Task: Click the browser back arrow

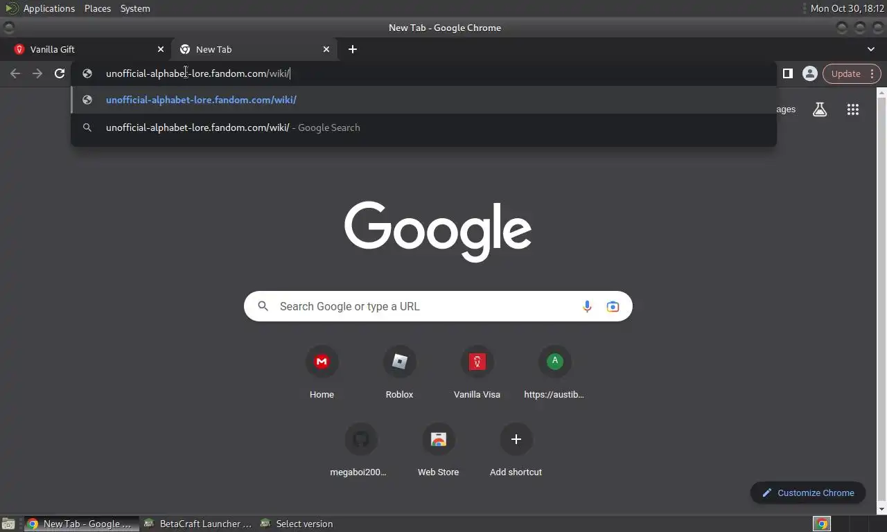Action: pyautogui.click(x=15, y=73)
